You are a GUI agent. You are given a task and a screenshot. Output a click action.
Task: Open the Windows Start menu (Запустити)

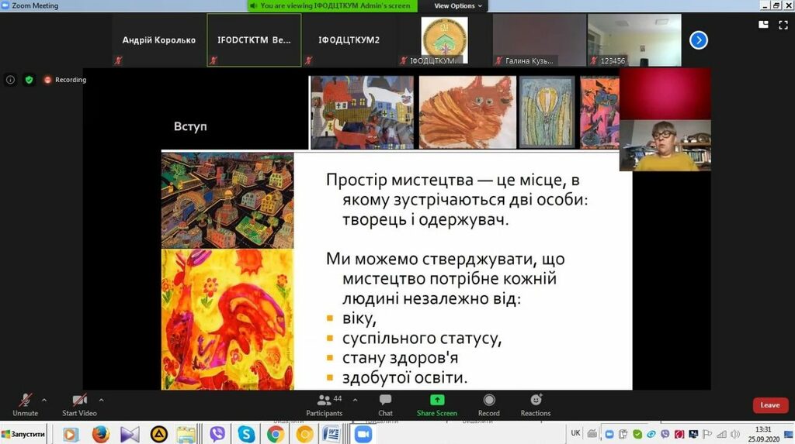tap(23, 435)
